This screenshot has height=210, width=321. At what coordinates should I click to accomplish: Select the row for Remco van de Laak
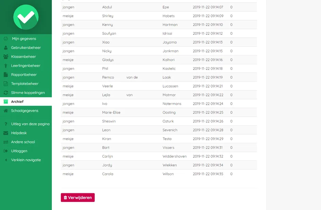(159, 77)
